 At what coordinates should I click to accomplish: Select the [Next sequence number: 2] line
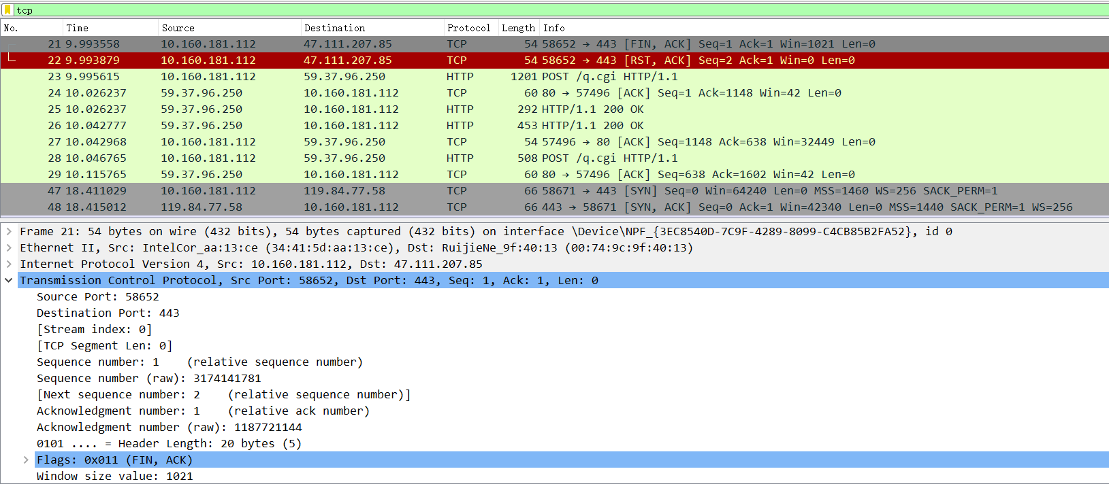224,394
